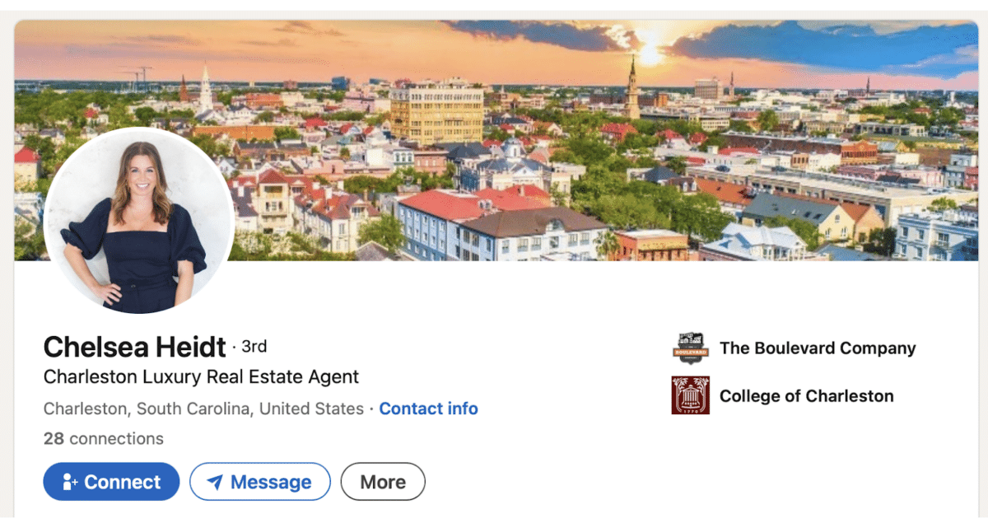Viewport: 988px width, 528px height.
Task: View the 28 connections list
Action: (104, 438)
